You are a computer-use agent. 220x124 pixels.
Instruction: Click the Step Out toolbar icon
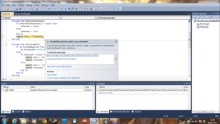pos(76,9)
